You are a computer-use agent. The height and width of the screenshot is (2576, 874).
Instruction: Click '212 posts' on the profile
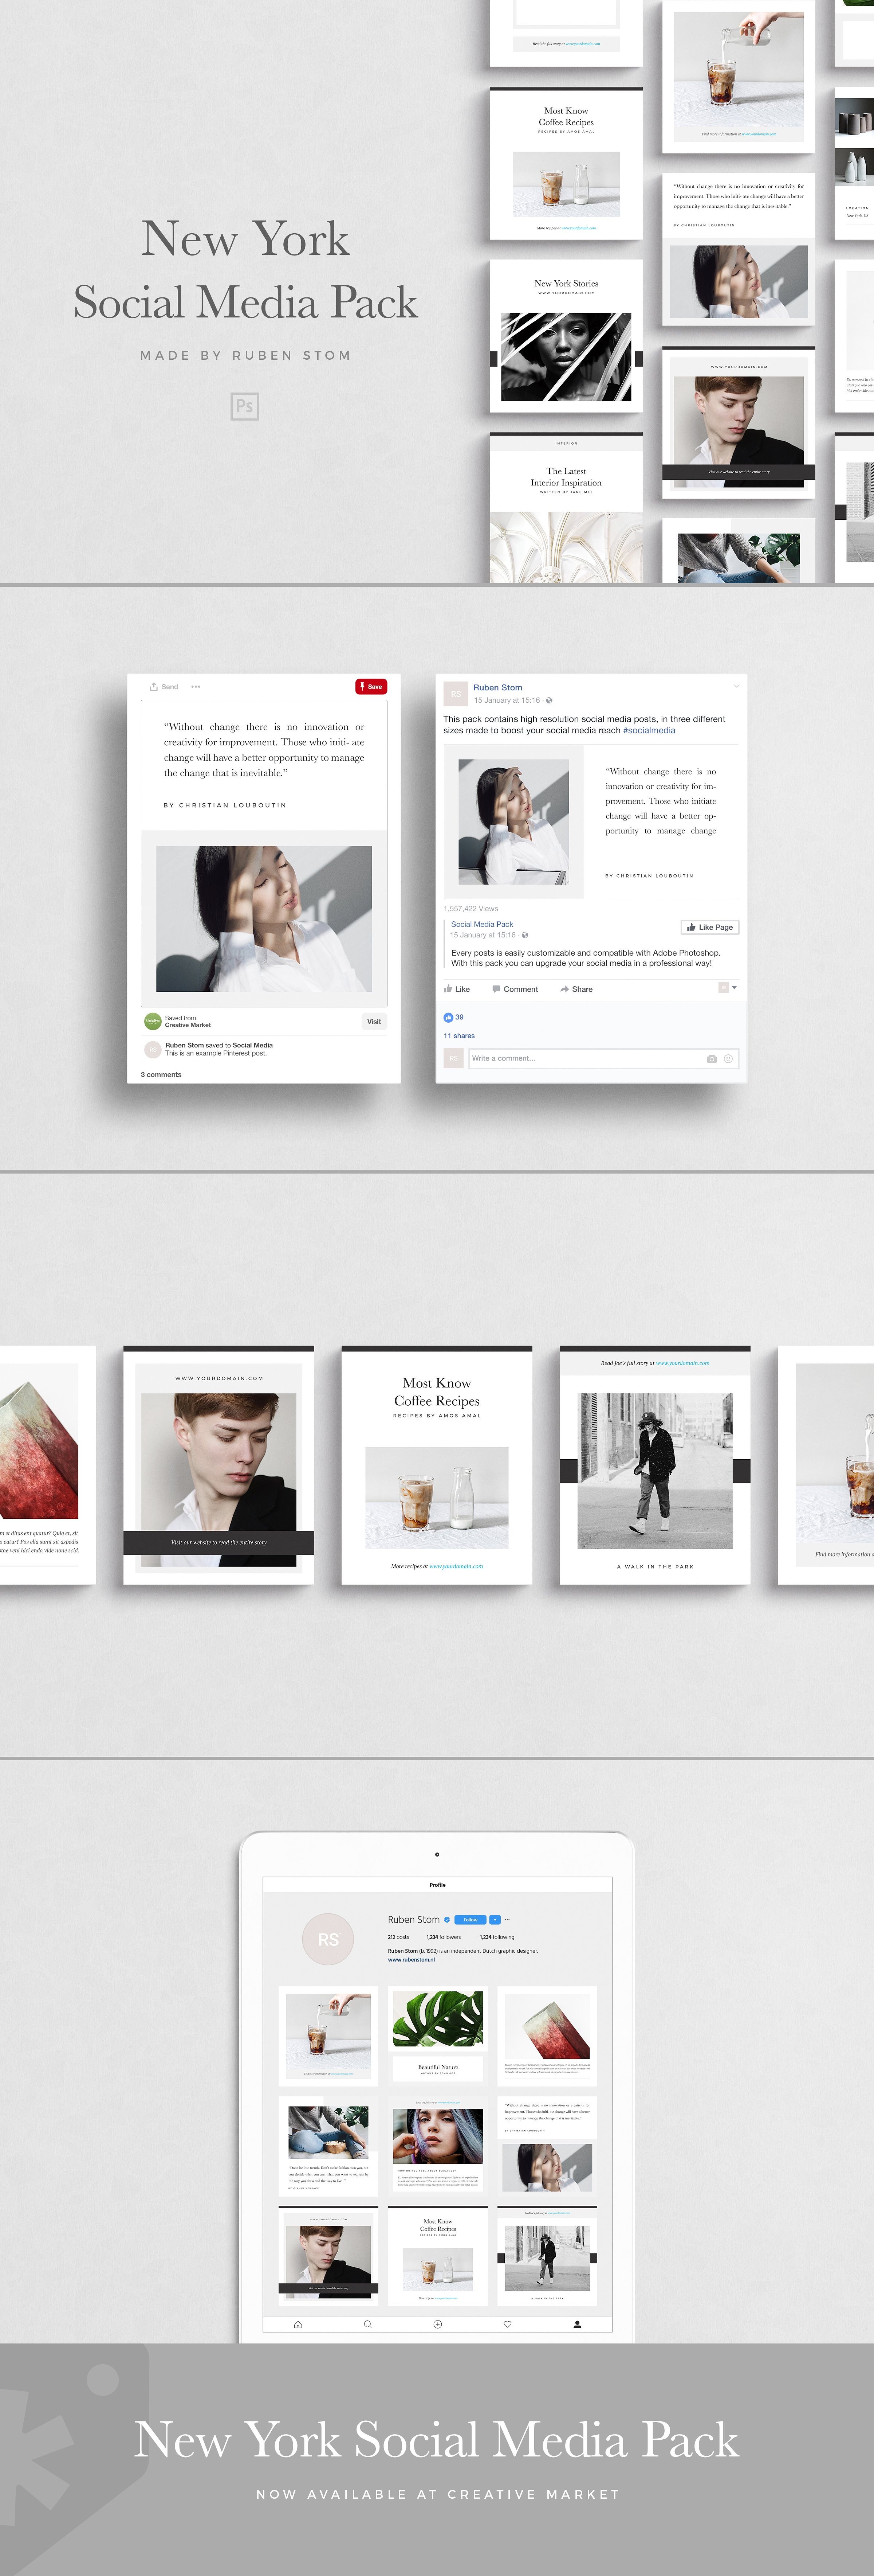(398, 1937)
